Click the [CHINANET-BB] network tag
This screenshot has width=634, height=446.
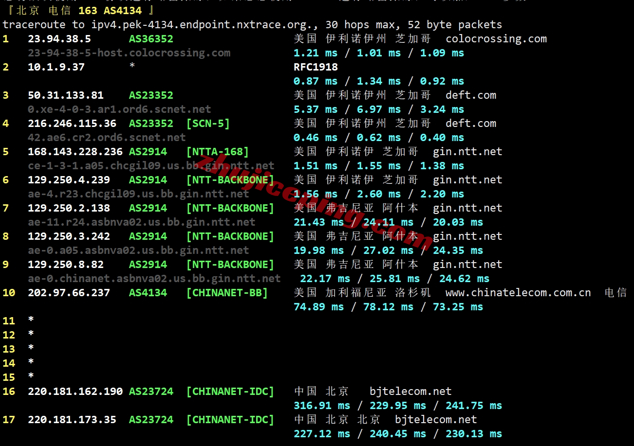[x=227, y=293]
